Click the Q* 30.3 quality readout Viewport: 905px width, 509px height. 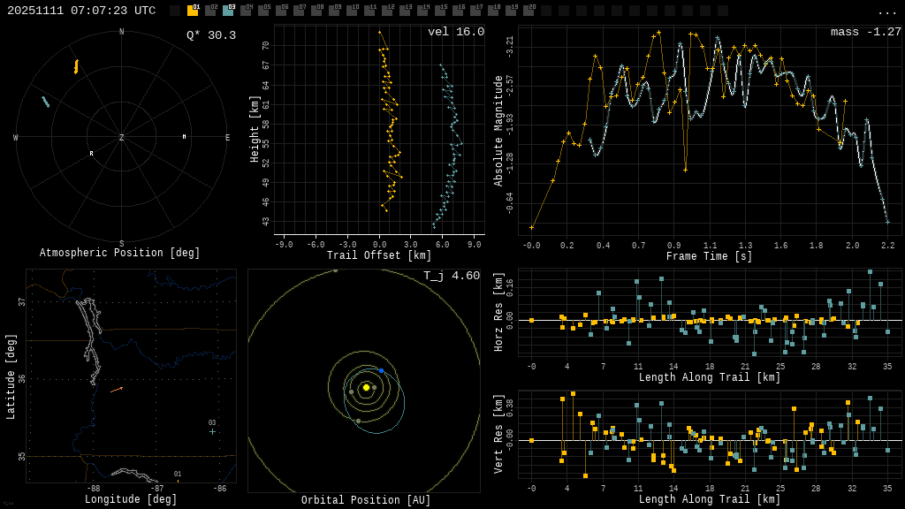click(210, 35)
